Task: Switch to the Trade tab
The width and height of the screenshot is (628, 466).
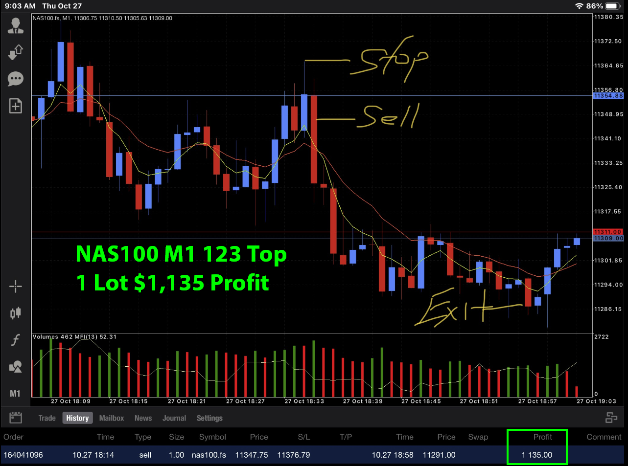Action: point(47,418)
